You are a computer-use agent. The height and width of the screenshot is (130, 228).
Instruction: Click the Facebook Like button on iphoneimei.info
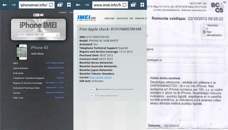(36, 15)
